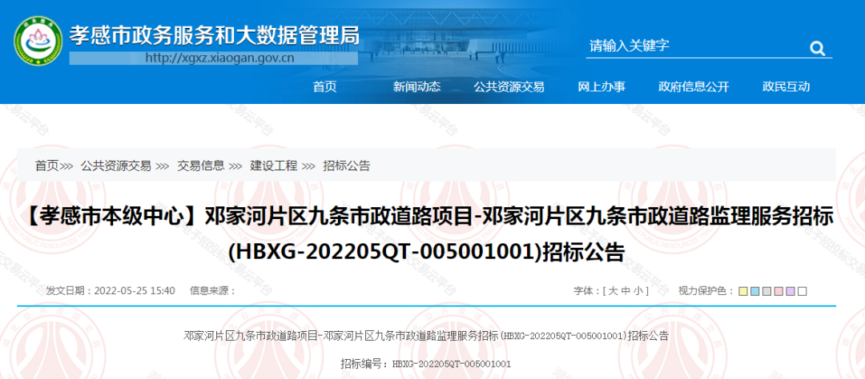Open 政民互动 navigation item
Screen dimensions: 865x379
786,87
